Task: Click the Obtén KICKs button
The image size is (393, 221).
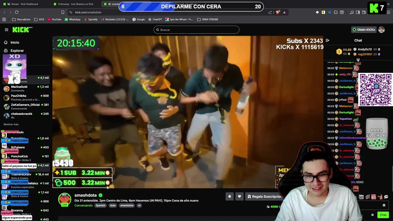Action: (x=364, y=30)
